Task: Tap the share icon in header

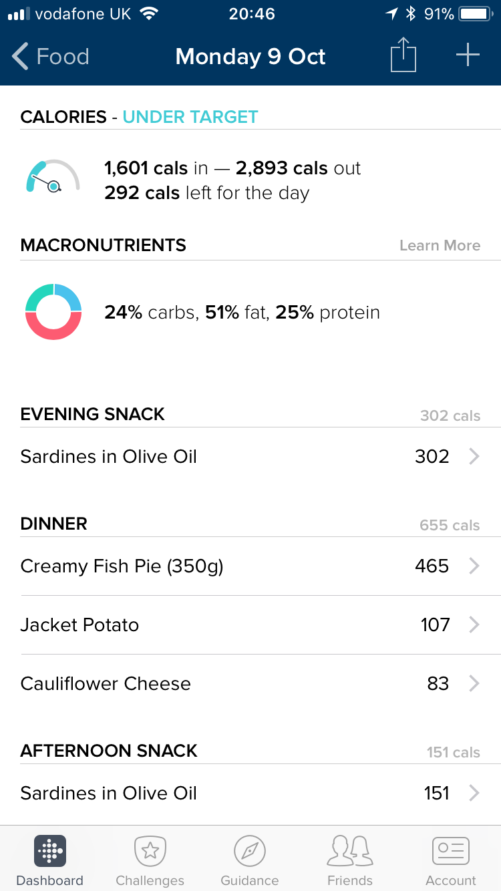Action: (x=403, y=55)
